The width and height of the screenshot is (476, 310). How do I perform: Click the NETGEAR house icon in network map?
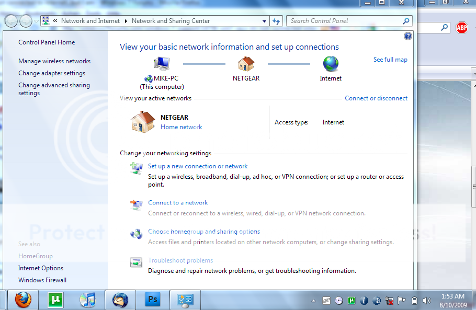coord(246,64)
